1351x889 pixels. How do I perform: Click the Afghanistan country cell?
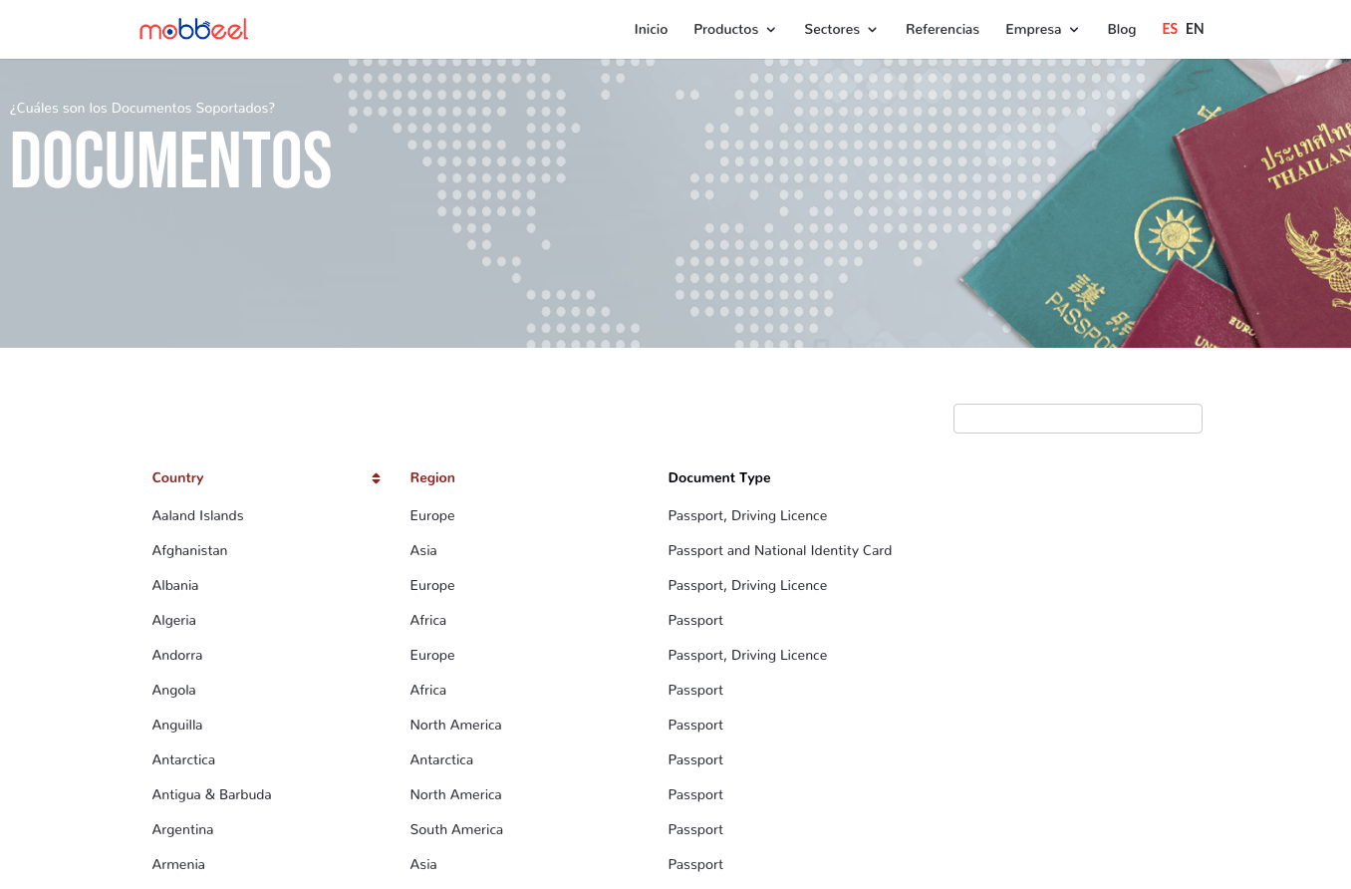189,551
